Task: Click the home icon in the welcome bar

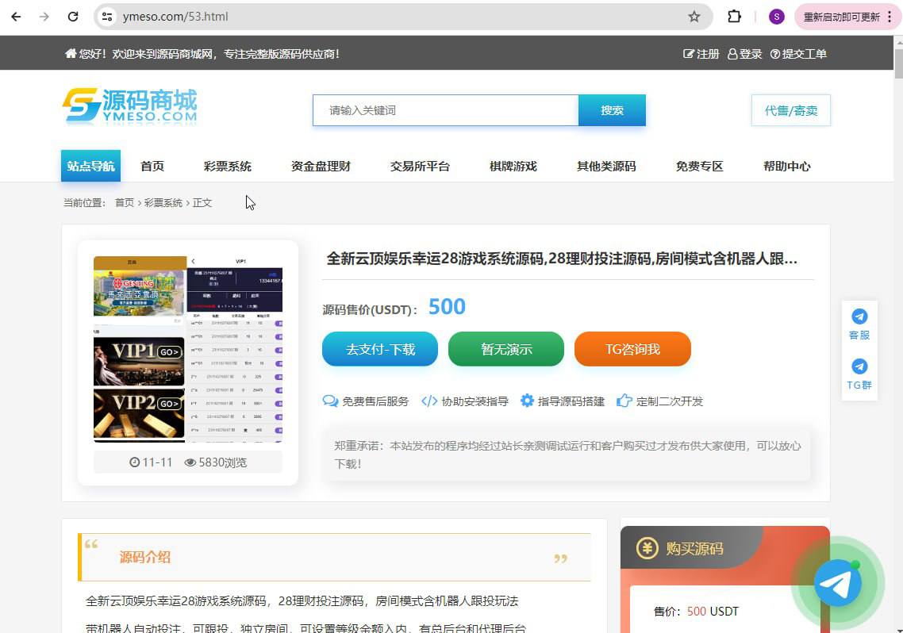Action: [x=71, y=53]
